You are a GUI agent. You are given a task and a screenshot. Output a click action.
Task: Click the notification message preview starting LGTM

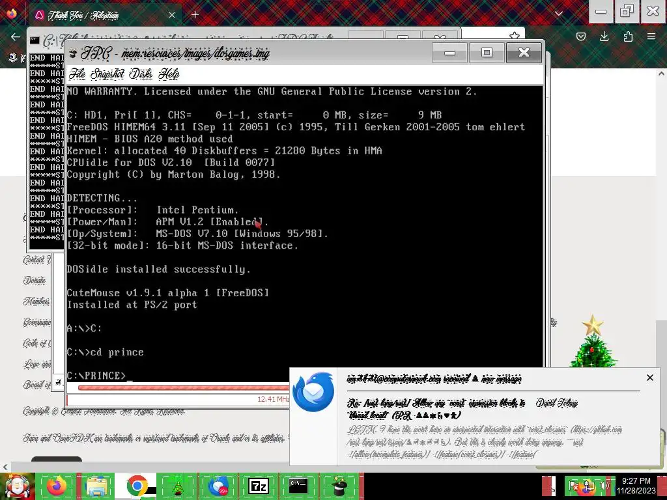[485, 442]
